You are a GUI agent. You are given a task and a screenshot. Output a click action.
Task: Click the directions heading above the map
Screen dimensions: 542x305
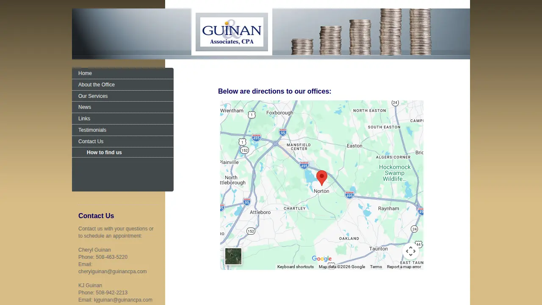(275, 91)
